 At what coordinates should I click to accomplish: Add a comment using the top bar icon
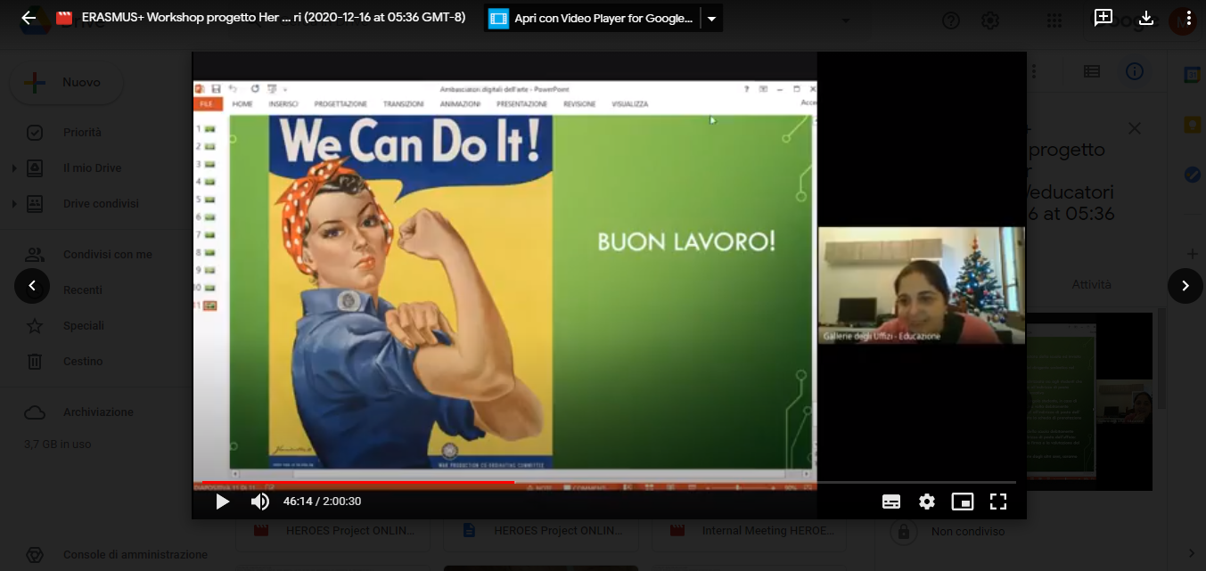click(x=1103, y=18)
